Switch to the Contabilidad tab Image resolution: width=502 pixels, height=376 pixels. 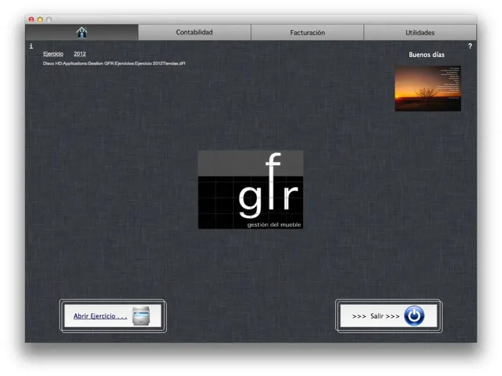pyautogui.click(x=195, y=33)
